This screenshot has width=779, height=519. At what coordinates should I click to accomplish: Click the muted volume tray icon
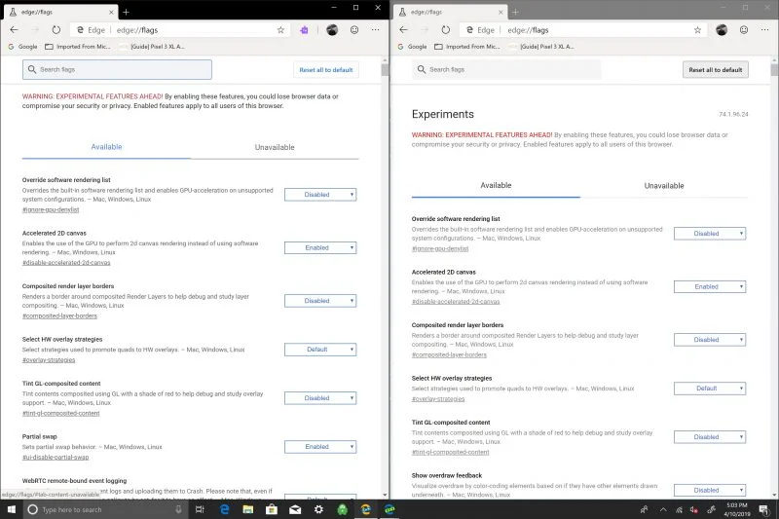pos(694,509)
